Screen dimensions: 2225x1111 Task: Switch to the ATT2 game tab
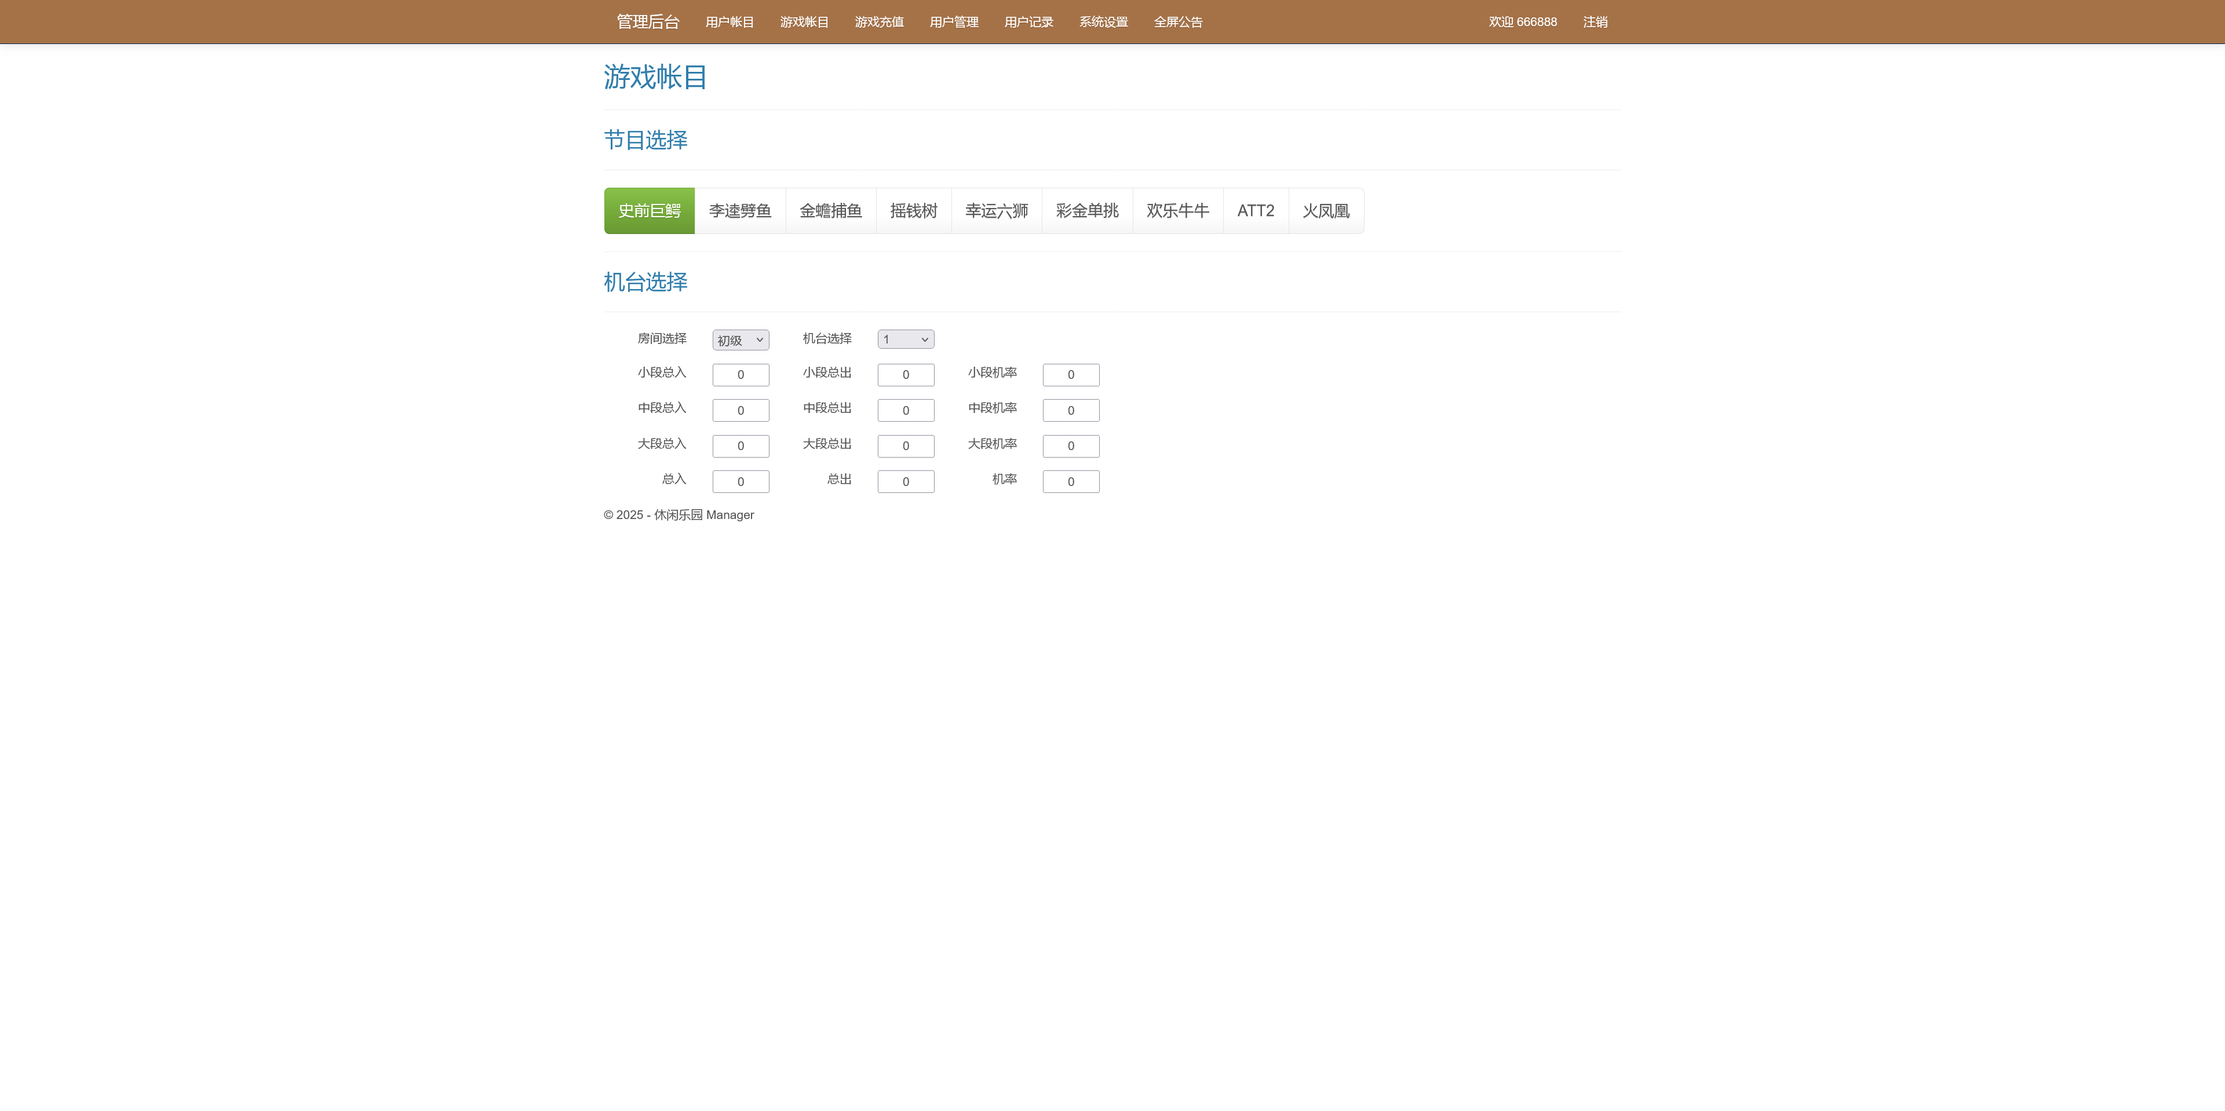(x=1255, y=210)
